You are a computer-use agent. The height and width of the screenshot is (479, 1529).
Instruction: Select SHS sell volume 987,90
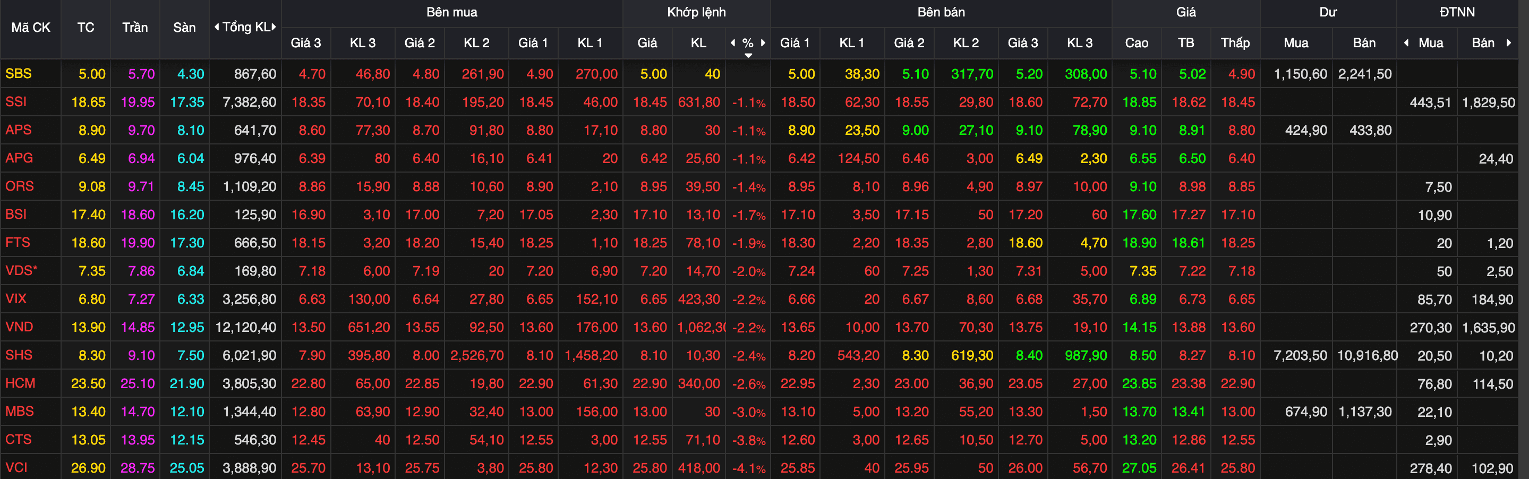(1086, 356)
